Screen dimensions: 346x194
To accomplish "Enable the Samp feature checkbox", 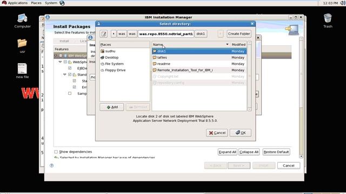I will (70, 93).
